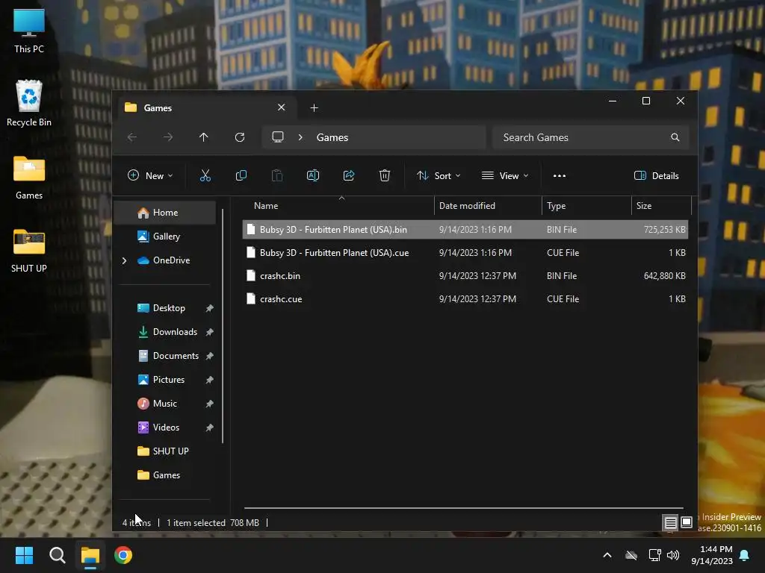This screenshot has width=765, height=573.
Task: Open Games in the navigation pane
Action: pos(165,475)
